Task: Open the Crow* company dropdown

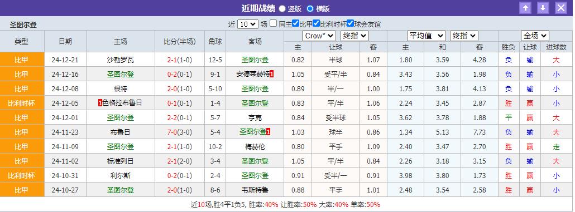Action: pos(319,36)
